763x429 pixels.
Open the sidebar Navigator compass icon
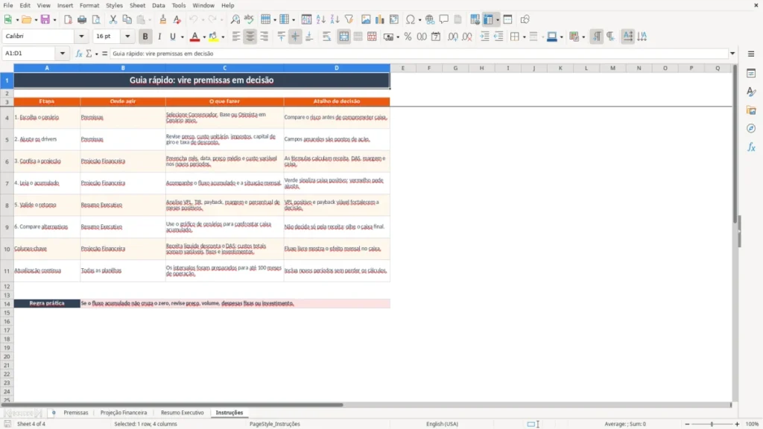point(751,128)
